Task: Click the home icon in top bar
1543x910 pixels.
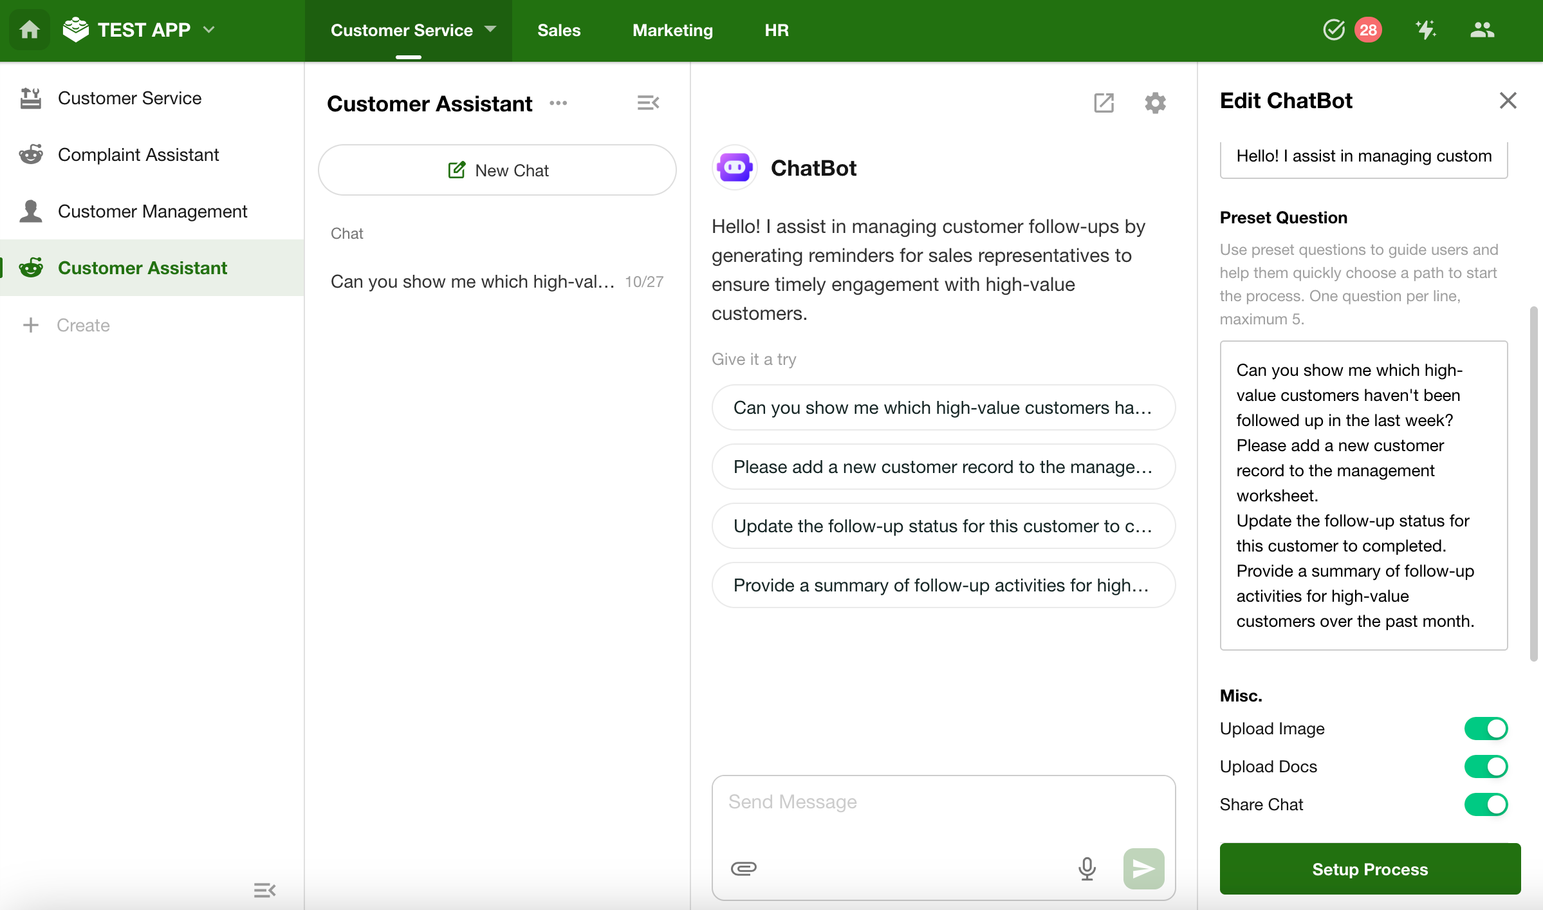Action: click(x=30, y=30)
